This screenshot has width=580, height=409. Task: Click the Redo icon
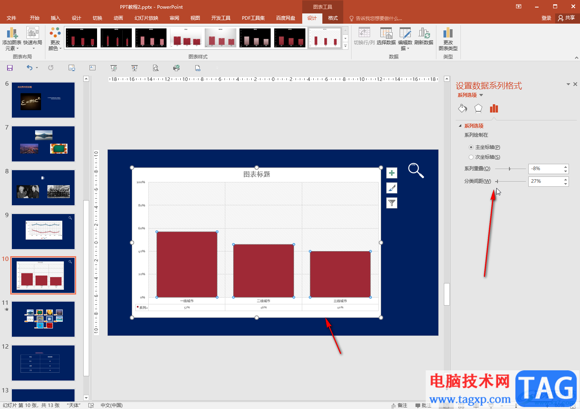click(x=51, y=68)
